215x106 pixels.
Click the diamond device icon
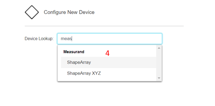pos(32,12)
